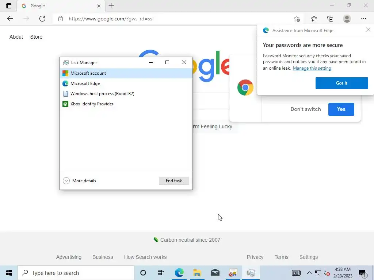Open How Search works footer link

click(145, 257)
